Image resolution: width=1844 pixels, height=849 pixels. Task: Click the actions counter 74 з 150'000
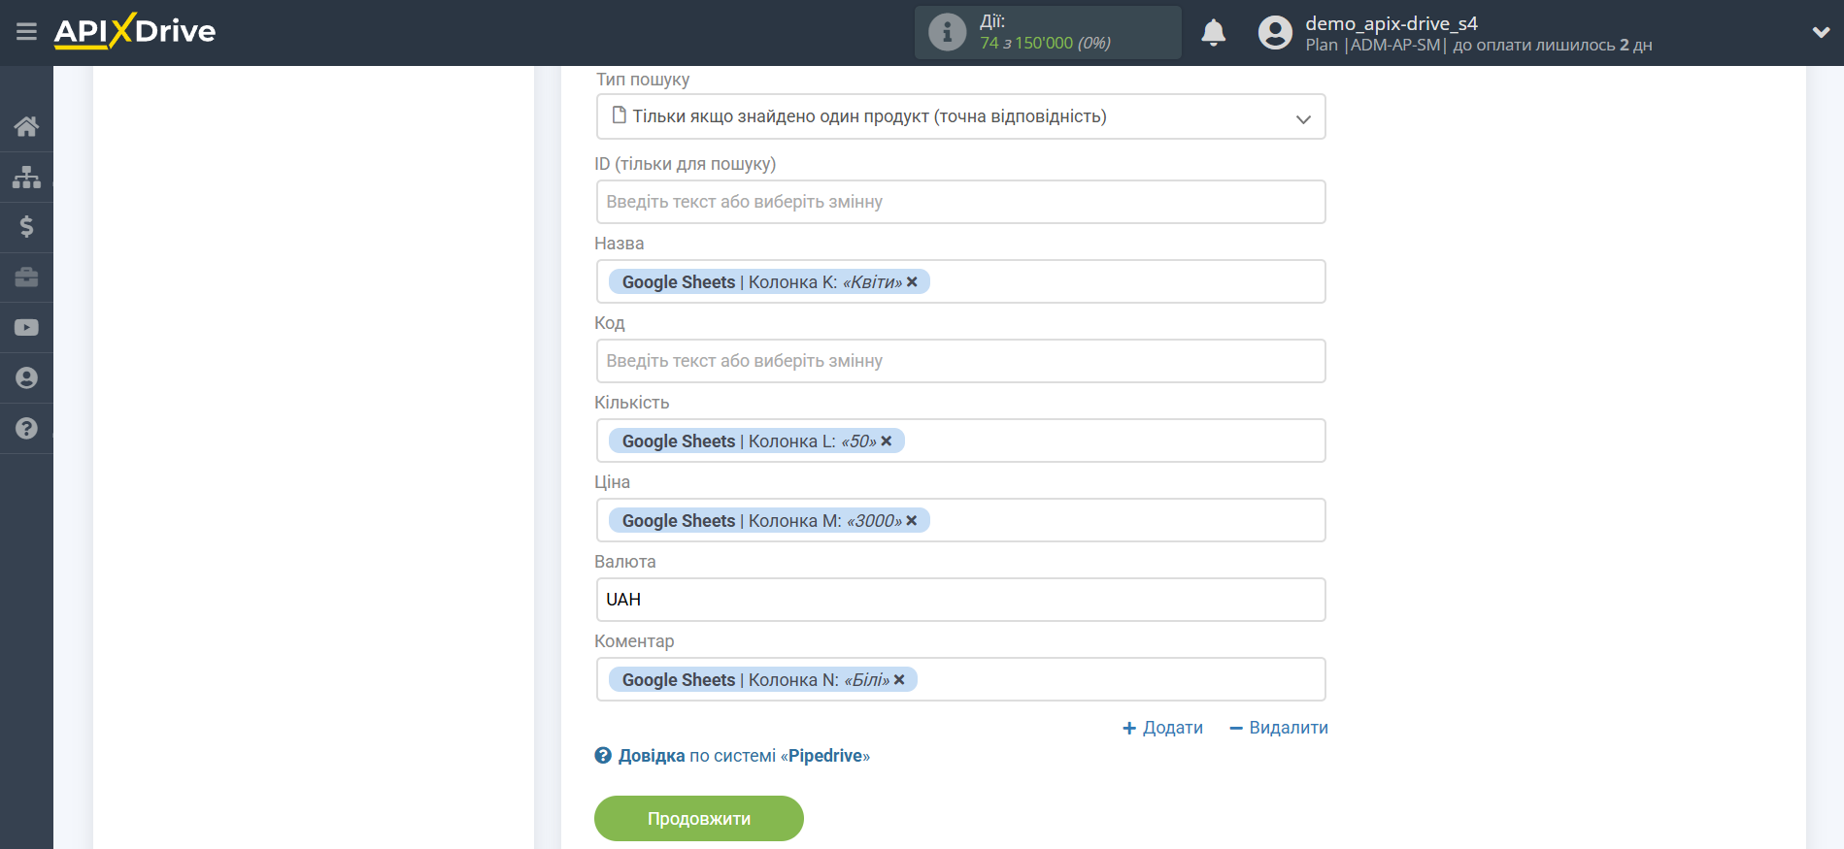[x=1045, y=43]
